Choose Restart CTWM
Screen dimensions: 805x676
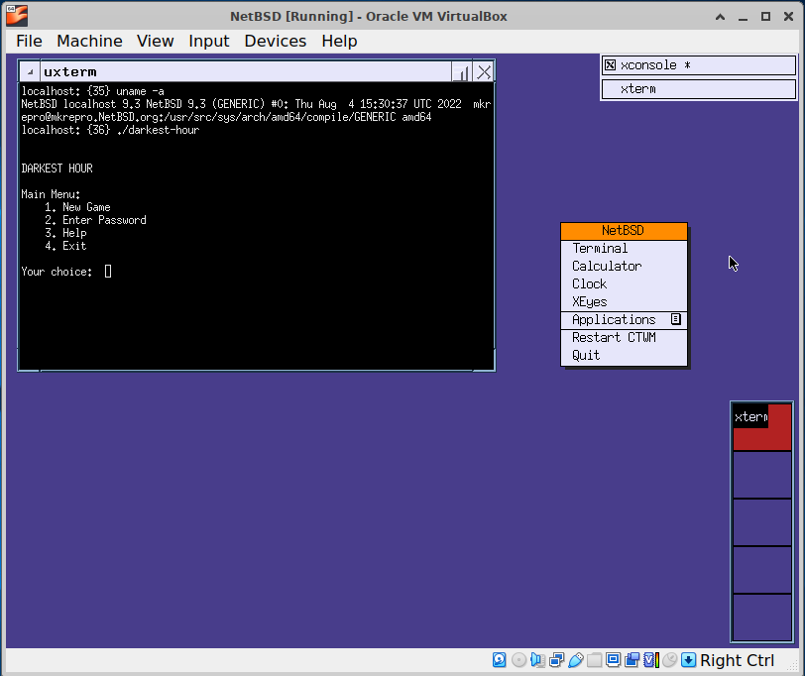pos(624,337)
